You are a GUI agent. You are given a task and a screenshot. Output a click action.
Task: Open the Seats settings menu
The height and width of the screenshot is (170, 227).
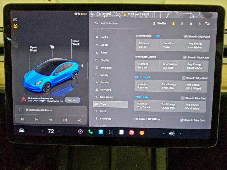[x=101, y=52]
